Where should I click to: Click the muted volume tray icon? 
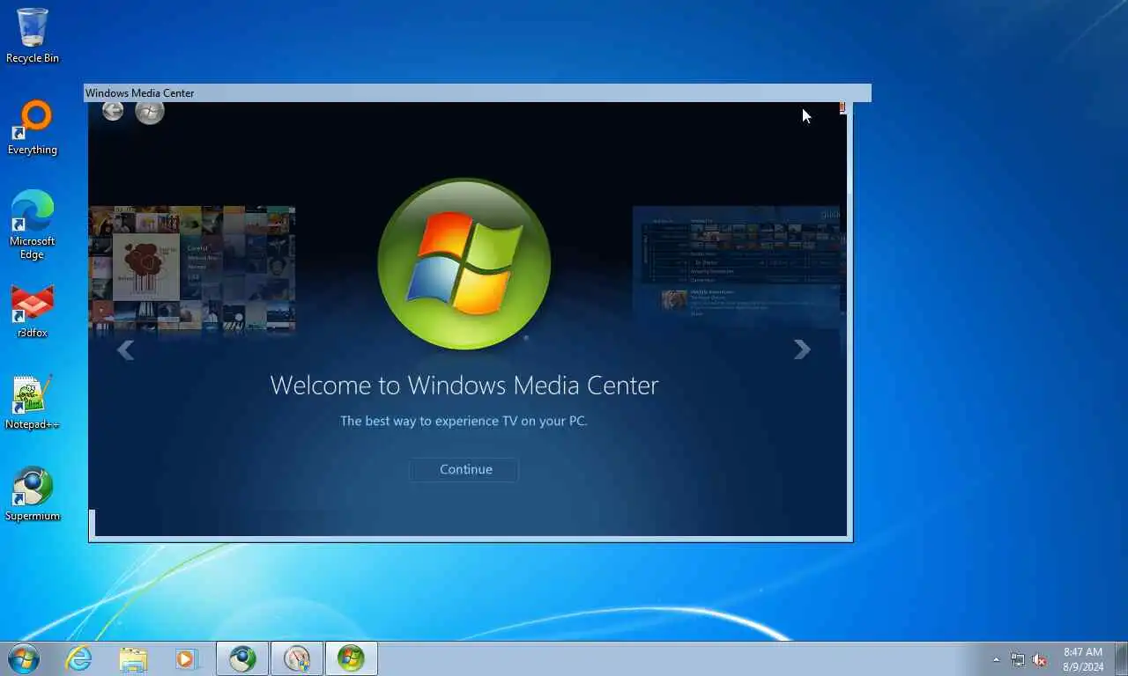(1040, 659)
